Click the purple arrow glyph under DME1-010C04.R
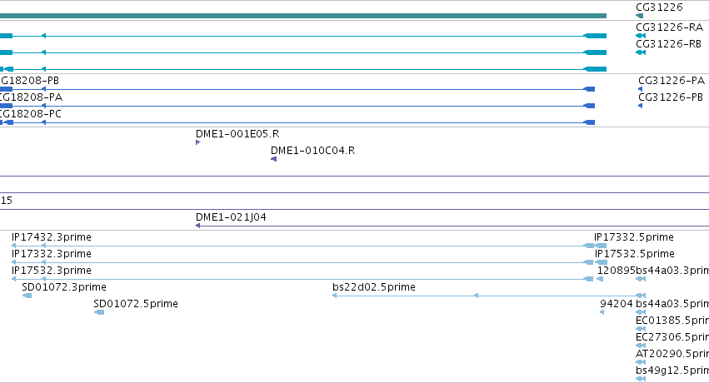The image size is (709, 383). pos(273,159)
